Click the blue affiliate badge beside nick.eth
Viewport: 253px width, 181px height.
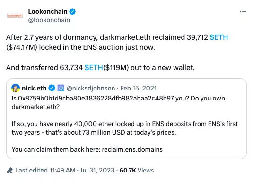point(61,88)
